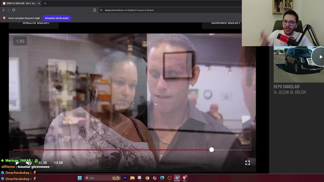Launch Snipping Tool from the taskbar
Image resolution: width=324 pixels, height=182 pixels.
point(140,178)
